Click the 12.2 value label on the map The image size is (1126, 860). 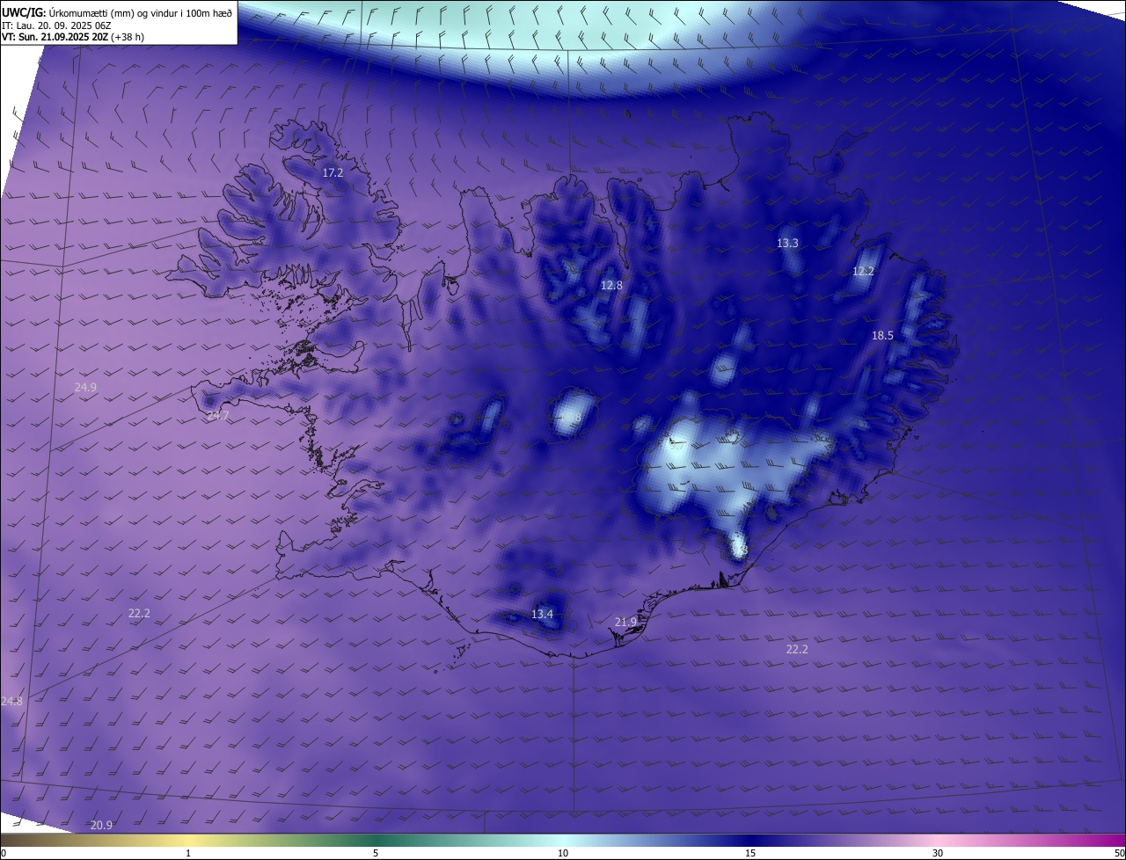tap(863, 272)
